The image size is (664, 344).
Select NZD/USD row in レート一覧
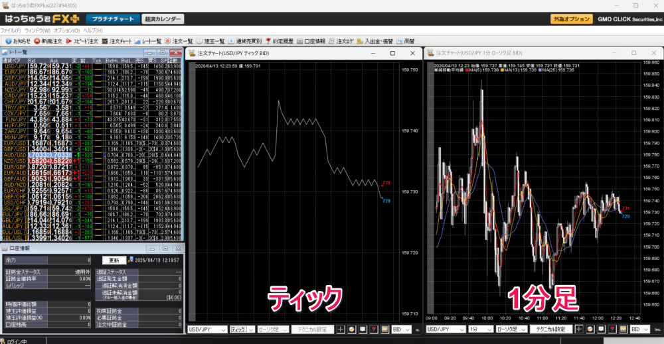[92, 161]
